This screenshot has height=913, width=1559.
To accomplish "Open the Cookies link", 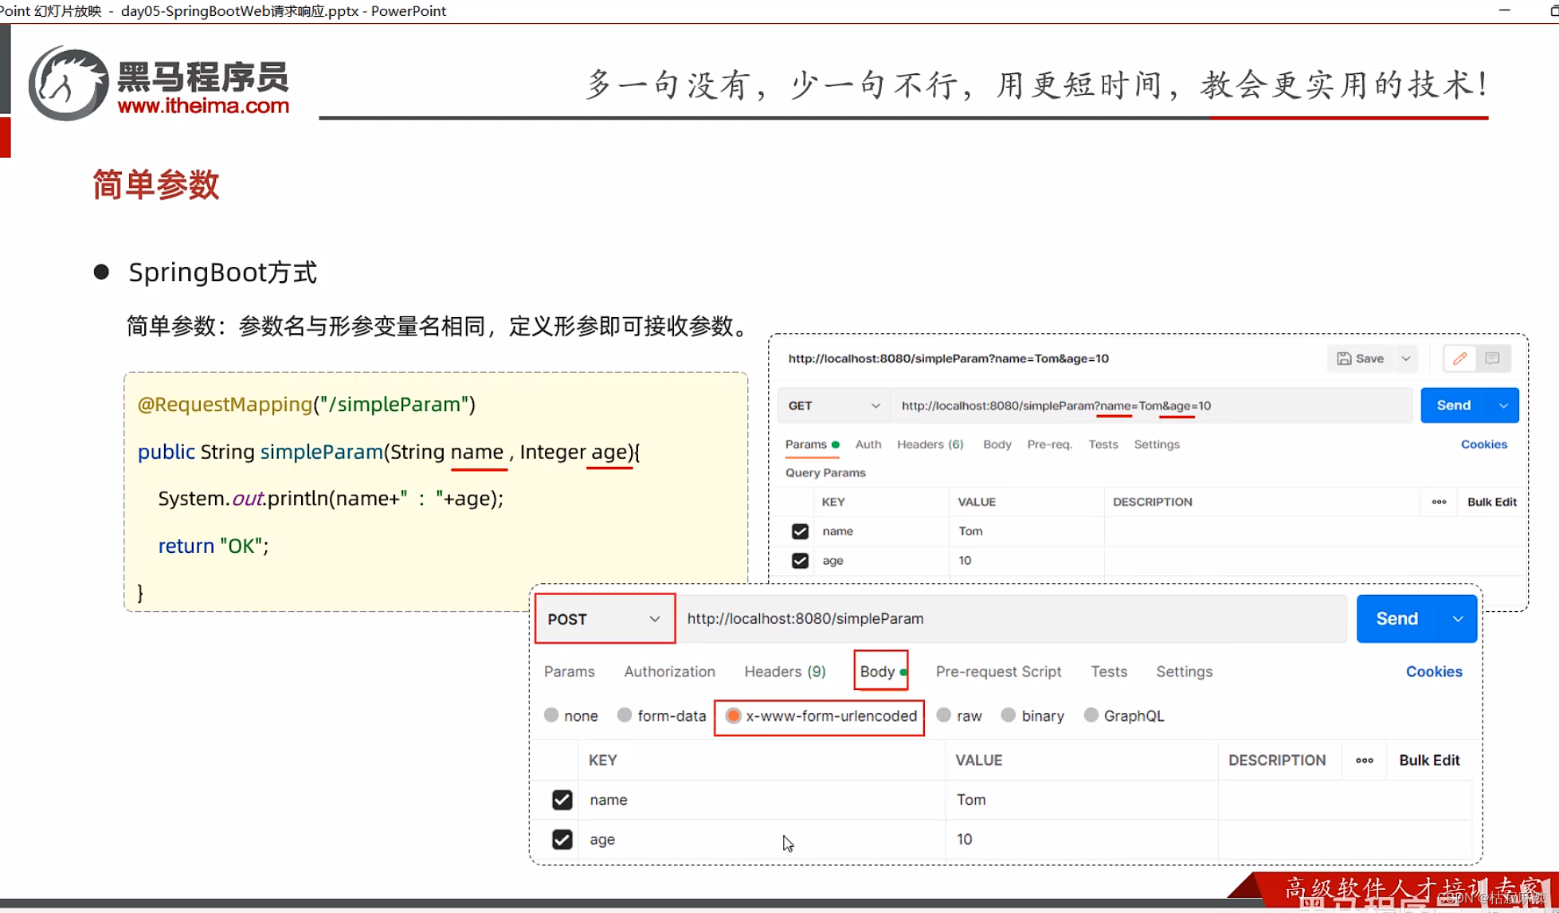I will click(1434, 672).
